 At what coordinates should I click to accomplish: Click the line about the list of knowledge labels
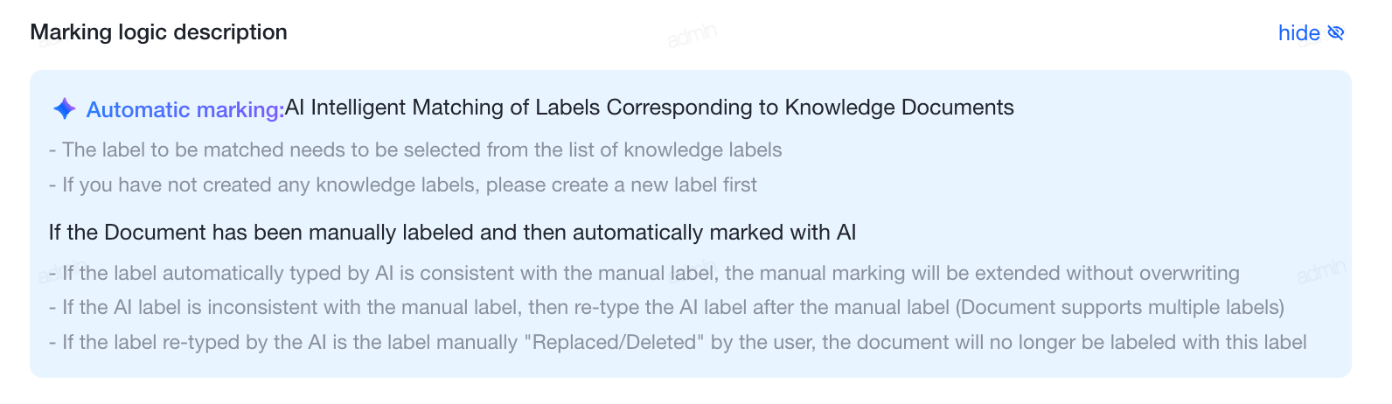(x=415, y=150)
